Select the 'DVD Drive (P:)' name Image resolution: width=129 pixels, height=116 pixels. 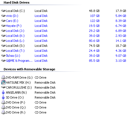16,102
